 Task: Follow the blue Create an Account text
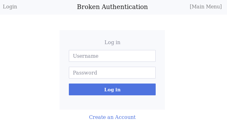point(112,117)
